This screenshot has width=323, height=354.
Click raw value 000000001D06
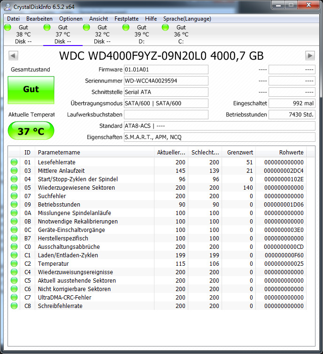(284, 205)
